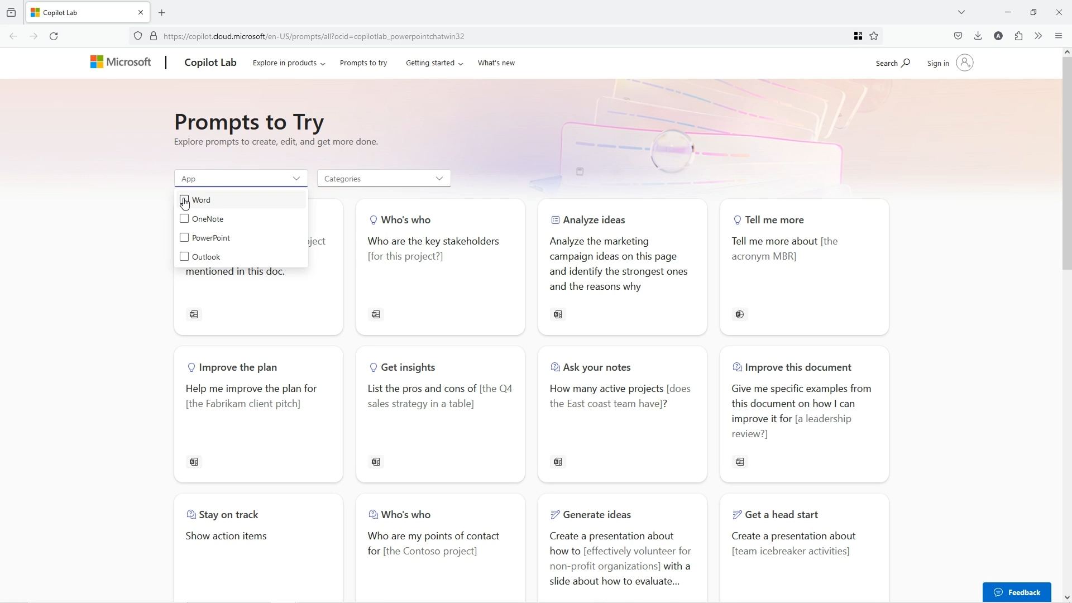
Task: Open the Explore in products menu
Action: [289, 63]
